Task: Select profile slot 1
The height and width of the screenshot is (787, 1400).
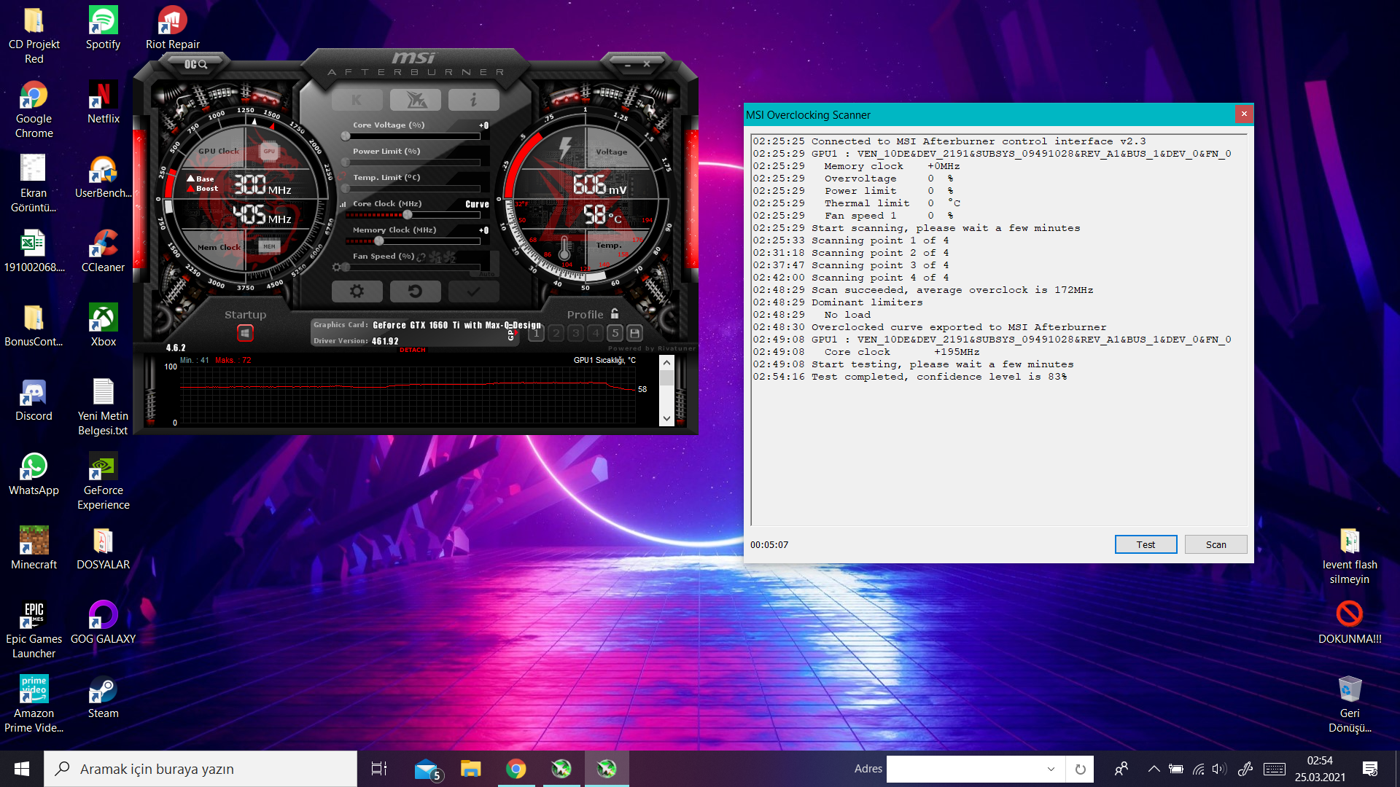Action: [x=537, y=333]
